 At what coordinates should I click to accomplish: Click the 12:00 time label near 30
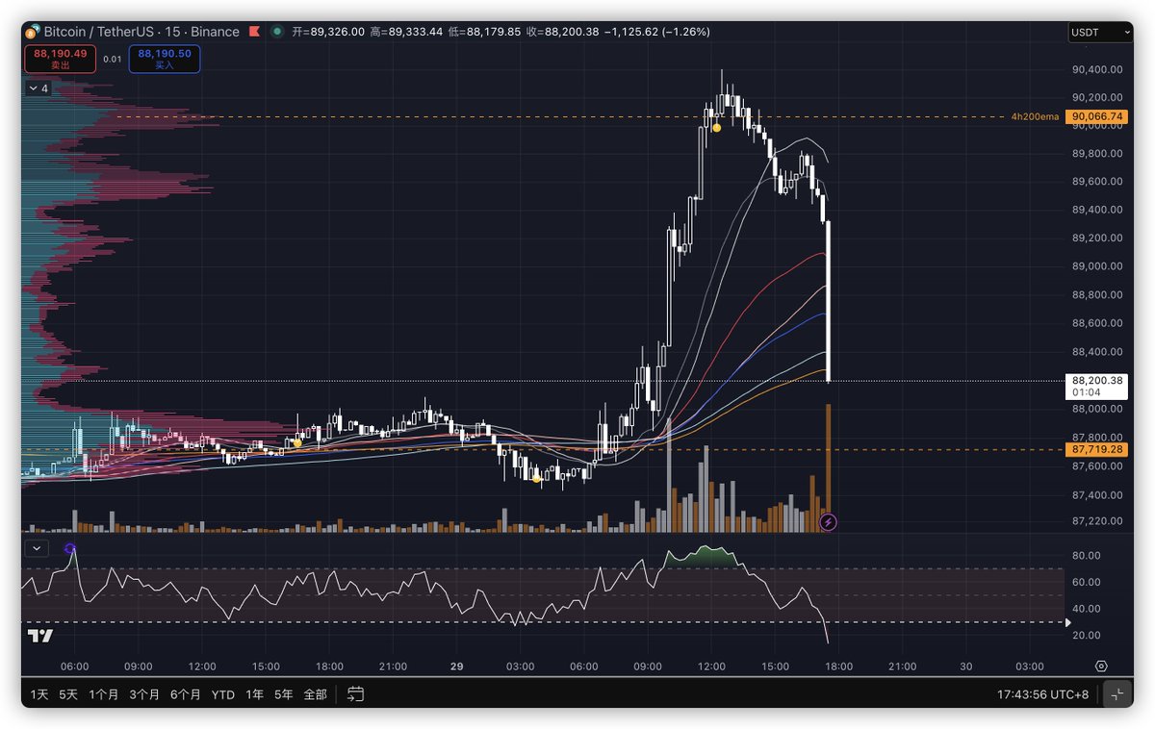click(712, 666)
